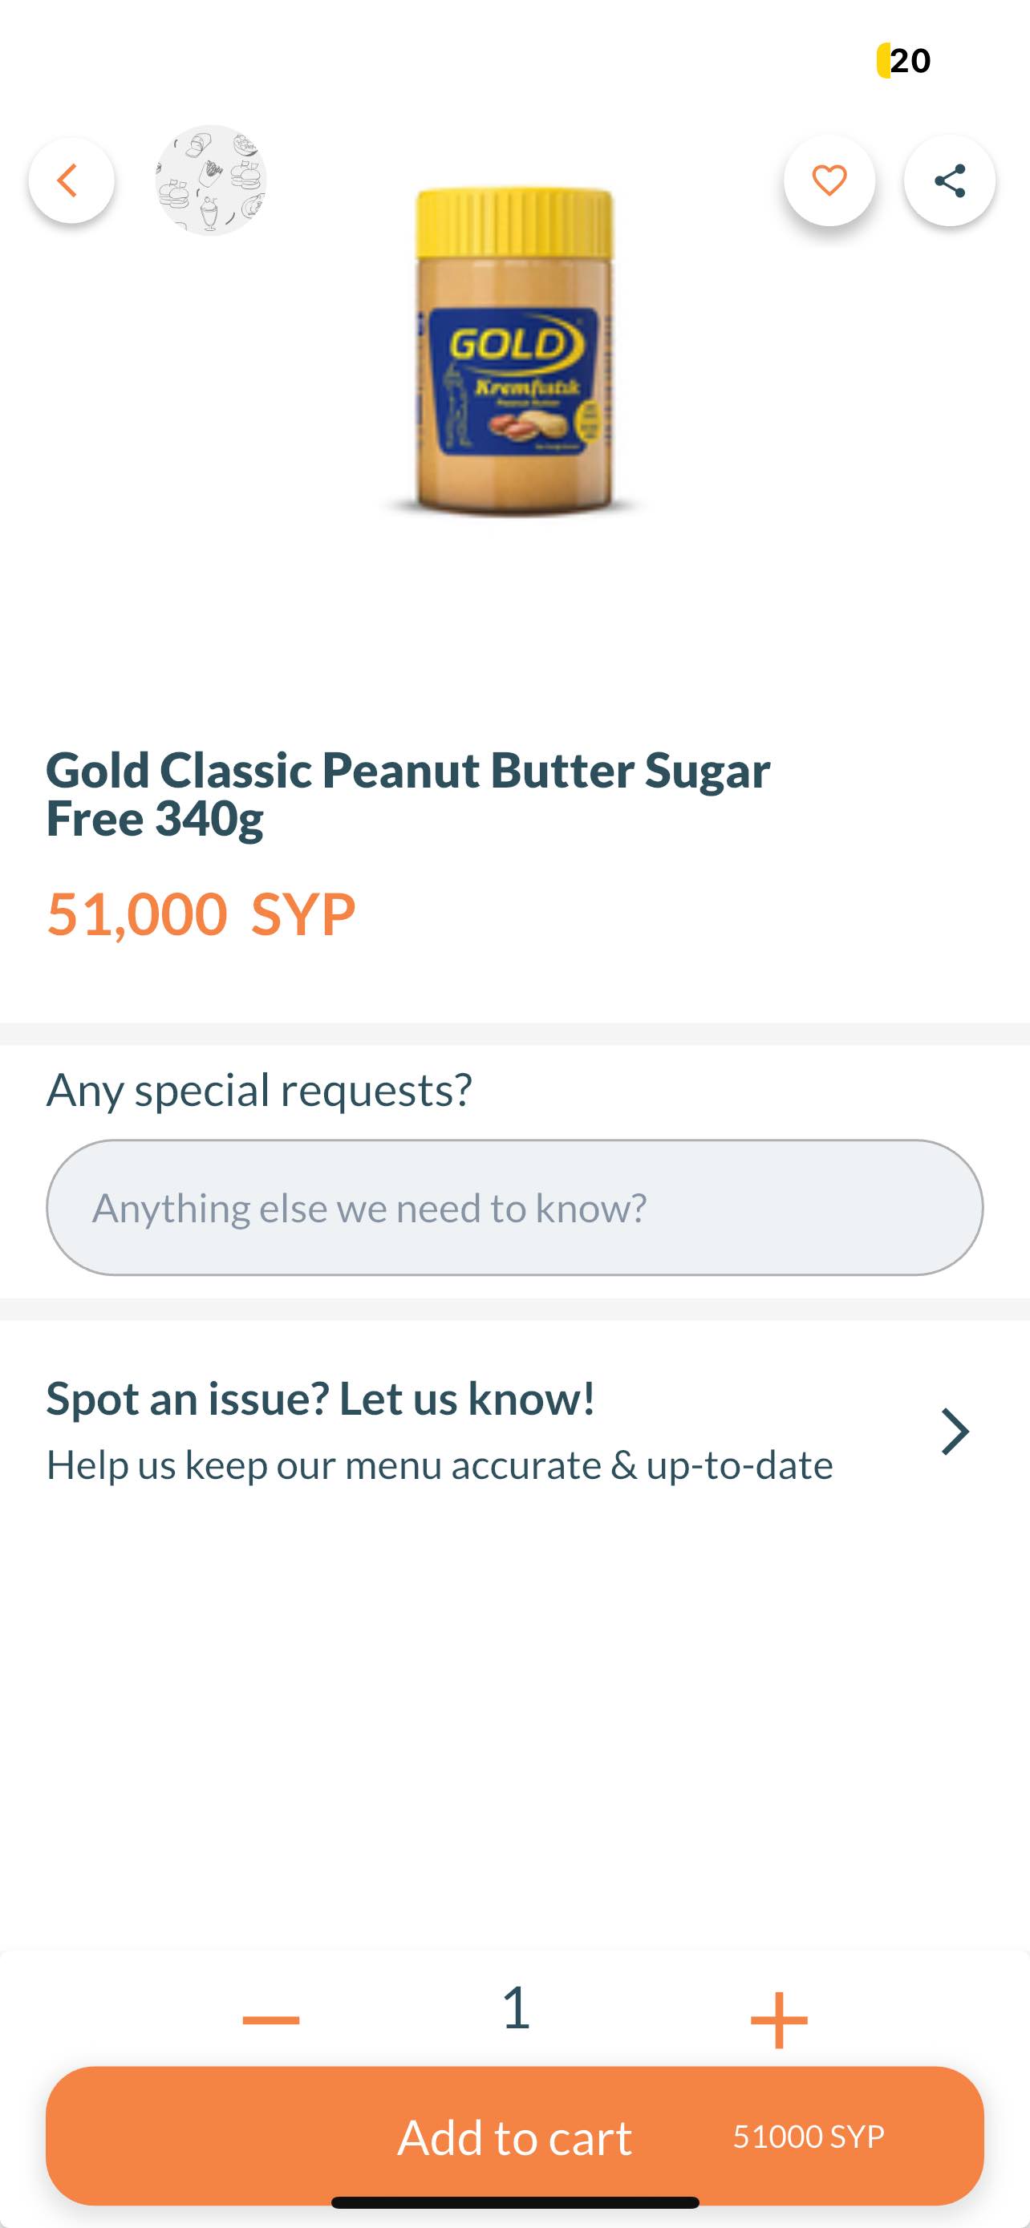Open 'Spot an issue? Let us know!'
The height and width of the screenshot is (2228, 1030).
pyautogui.click(x=320, y=1399)
